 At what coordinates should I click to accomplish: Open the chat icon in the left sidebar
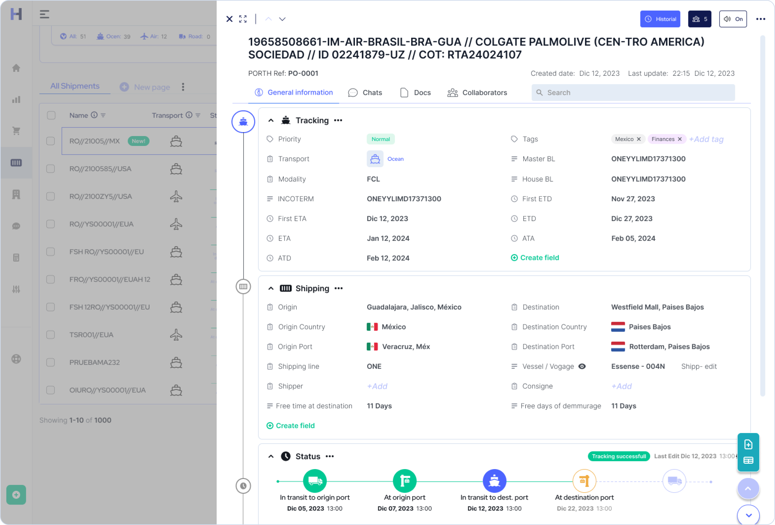tap(16, 226)
